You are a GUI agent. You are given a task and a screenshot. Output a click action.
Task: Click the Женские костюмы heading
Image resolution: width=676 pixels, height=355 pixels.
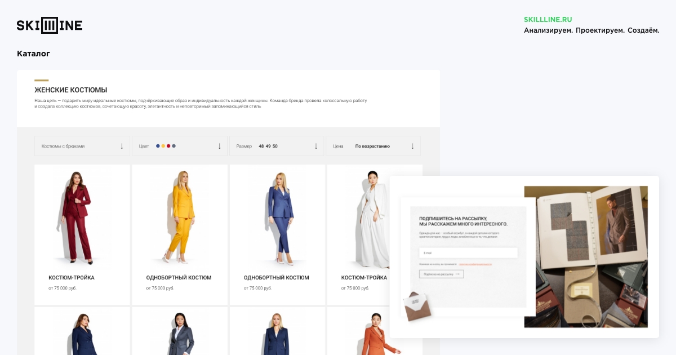(70, 90)
